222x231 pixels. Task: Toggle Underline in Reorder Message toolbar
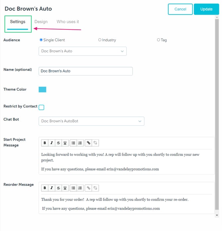(x=65, y=188)
